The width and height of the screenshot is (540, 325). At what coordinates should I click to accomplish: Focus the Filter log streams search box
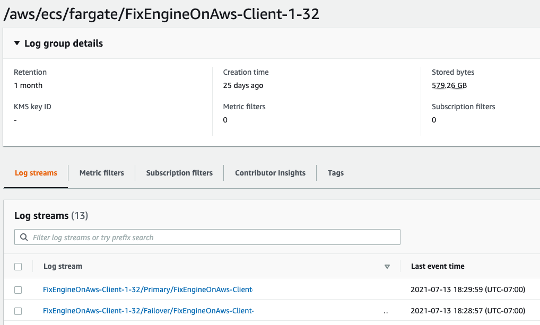(207, 237)
